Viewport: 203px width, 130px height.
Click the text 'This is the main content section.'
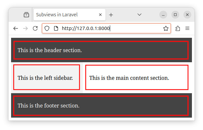click(x=129, y=78)
